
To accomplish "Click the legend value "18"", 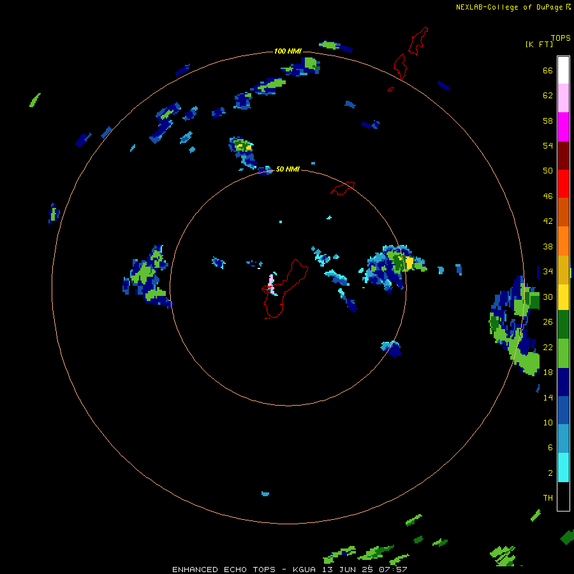I will [548, 372].
